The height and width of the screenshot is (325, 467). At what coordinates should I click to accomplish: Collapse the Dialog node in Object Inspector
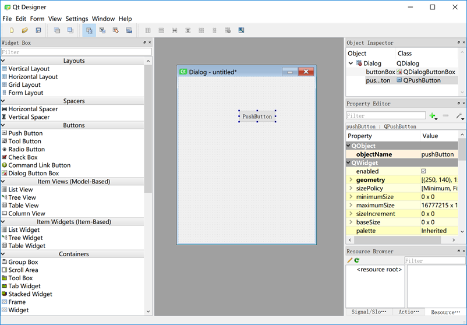point(351,63)
